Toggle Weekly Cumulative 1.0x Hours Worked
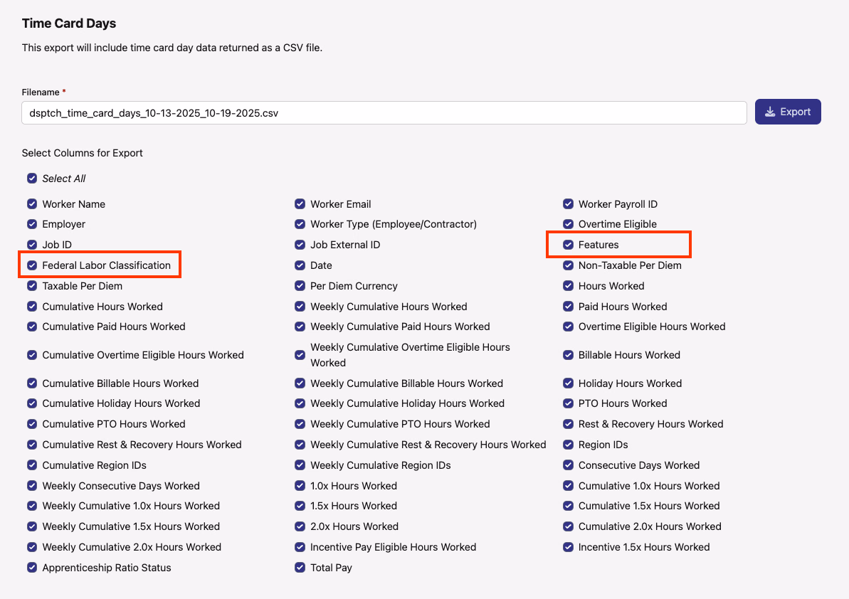The image size is (849, 599). pos(32,505)
